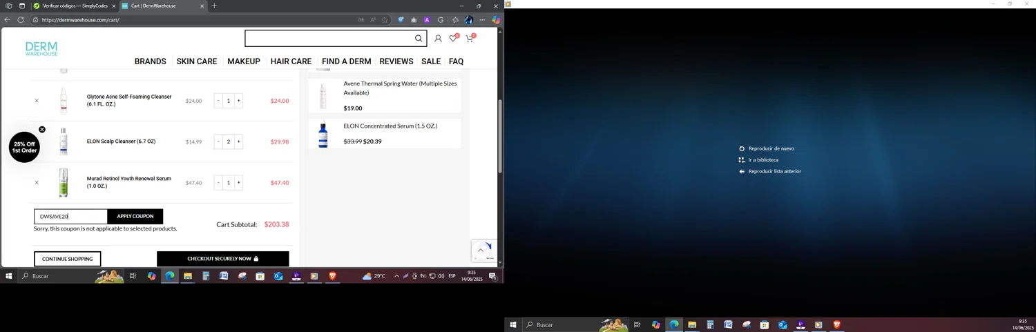Click Ir a biblioteca in media player
The image size is (1036, 332).
pyautogui.click(x=758, y=160)
